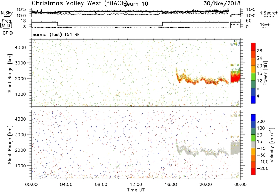The image size is (278, 192).
Task: Click the 'Nave' legend label
Action: pyautogui.click(x=264, y=24)
